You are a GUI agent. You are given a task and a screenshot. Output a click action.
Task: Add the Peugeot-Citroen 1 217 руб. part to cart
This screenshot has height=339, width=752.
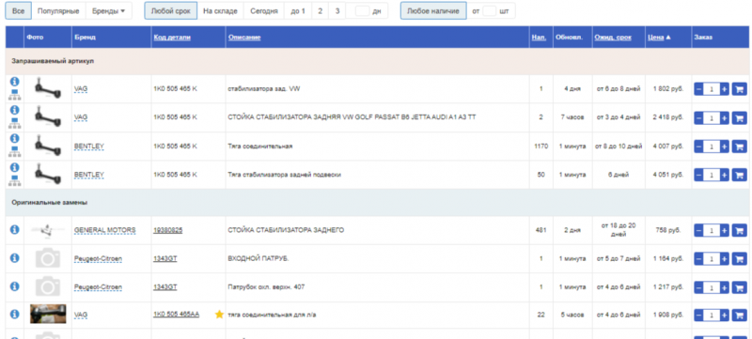pos(739,287)
